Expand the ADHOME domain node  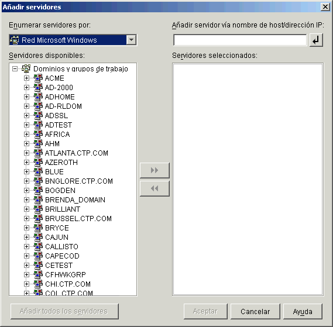(26, 97)
